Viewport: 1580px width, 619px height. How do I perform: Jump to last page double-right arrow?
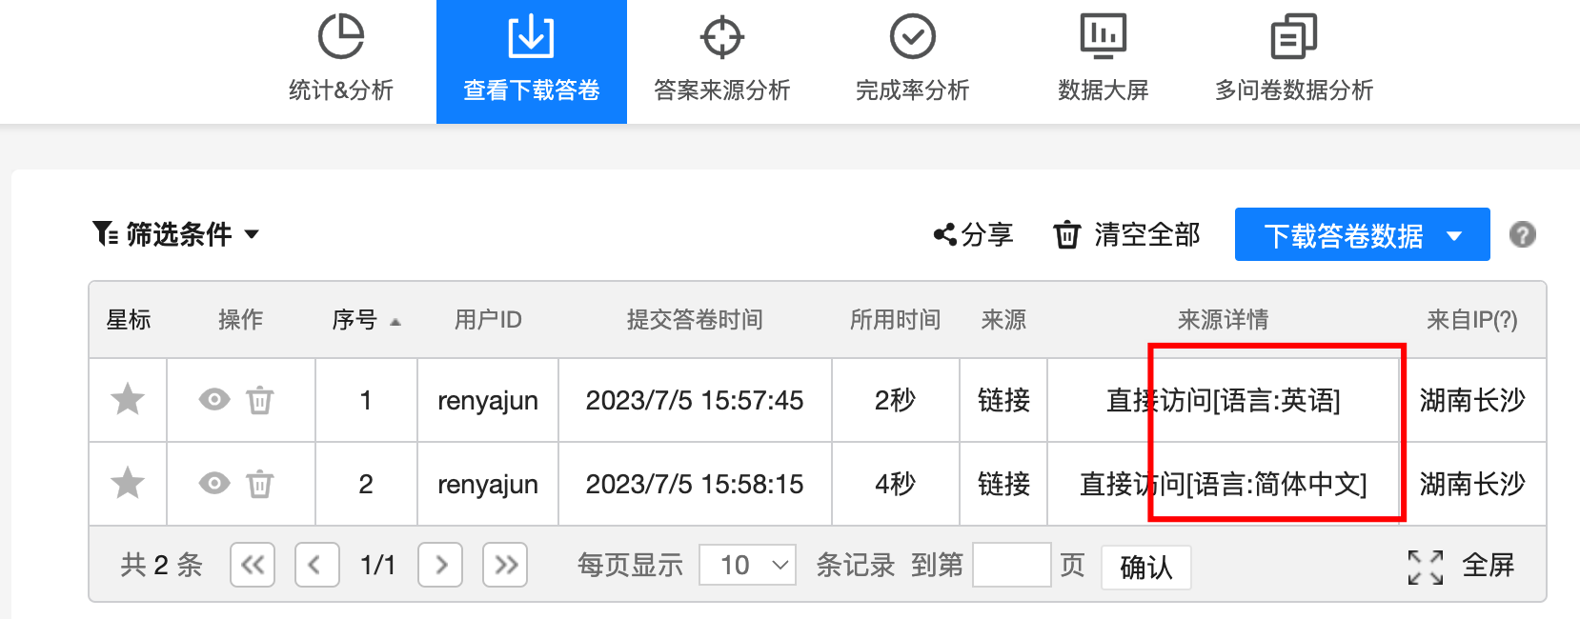click(505, 565)
